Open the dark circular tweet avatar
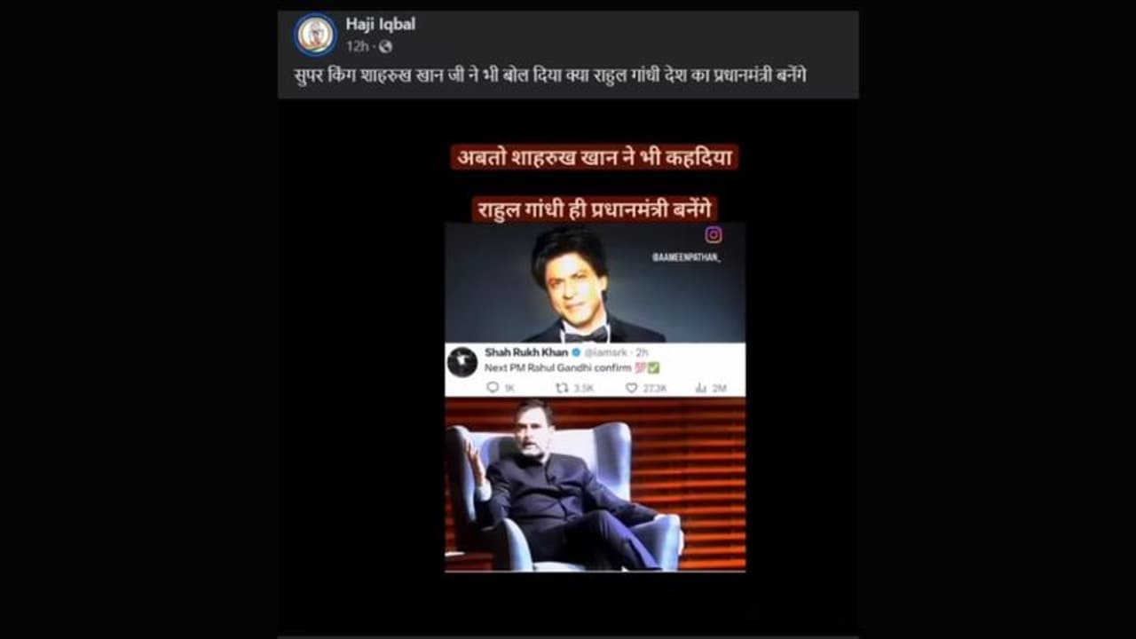 (x=462, y=361)
